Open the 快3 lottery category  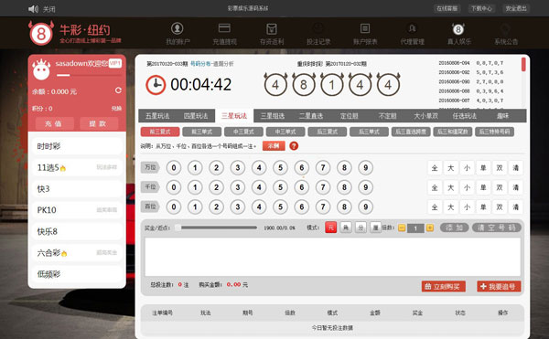pyautogui.click(x=77, y=189)
